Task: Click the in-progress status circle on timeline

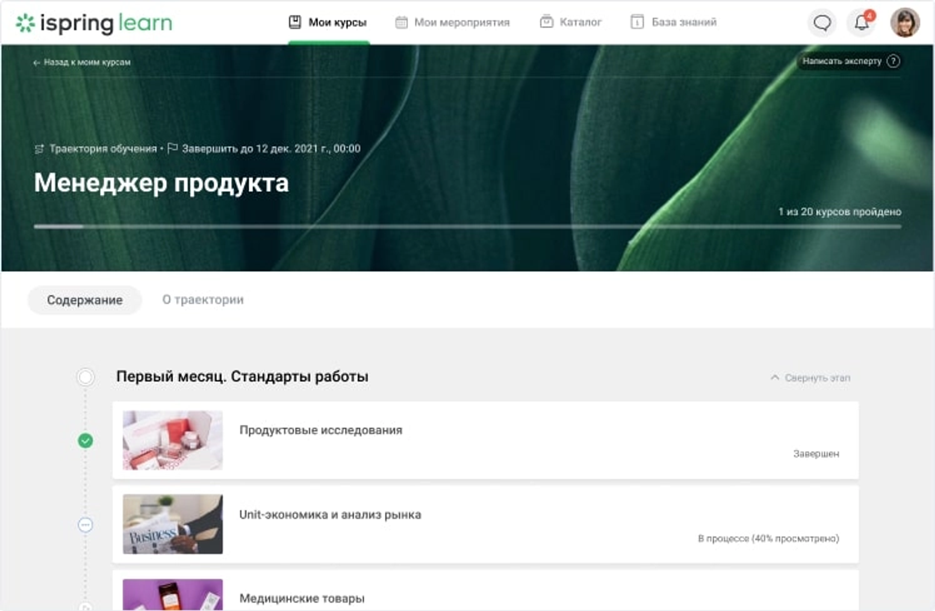Action: (x=85, y=525)
